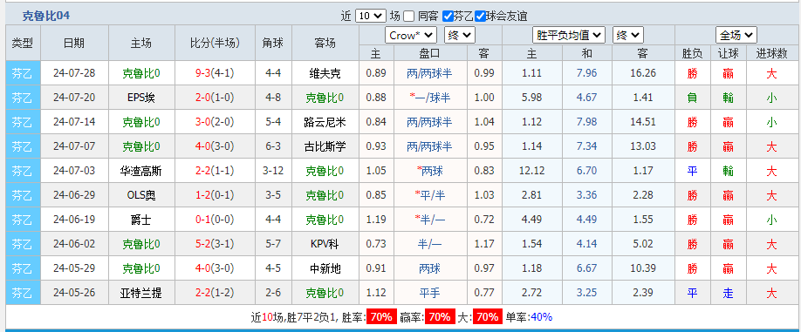801x332 pixels.
Task: Click handicap *两球 on 24-07-03
Action: click(429, 172)
